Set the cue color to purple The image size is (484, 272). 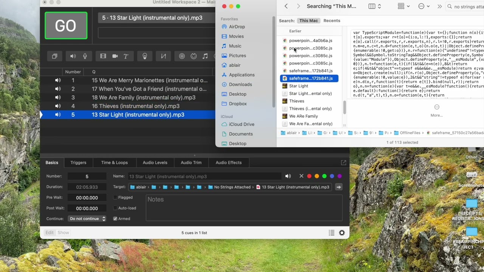(340, 176)
